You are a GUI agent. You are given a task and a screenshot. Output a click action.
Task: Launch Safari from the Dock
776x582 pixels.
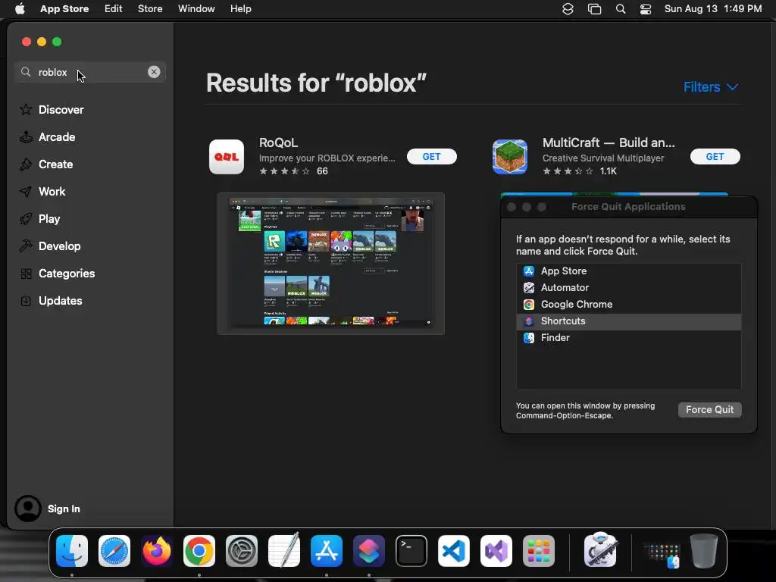click(114, 551)
